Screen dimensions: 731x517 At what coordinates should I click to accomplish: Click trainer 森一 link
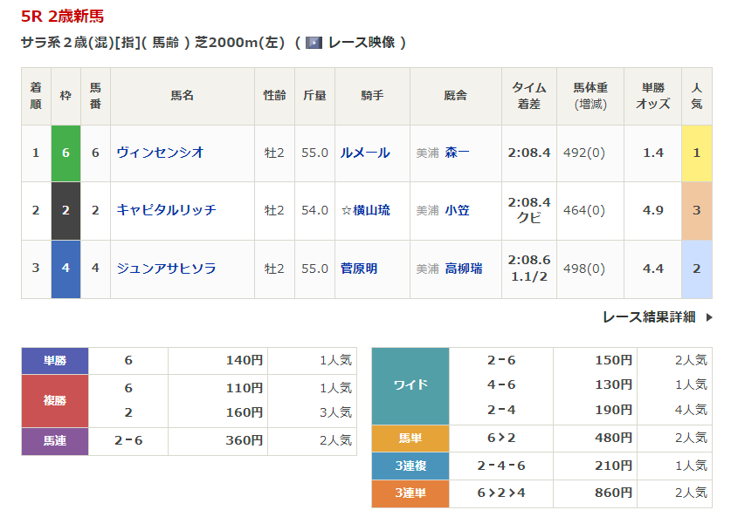(457, 153)
